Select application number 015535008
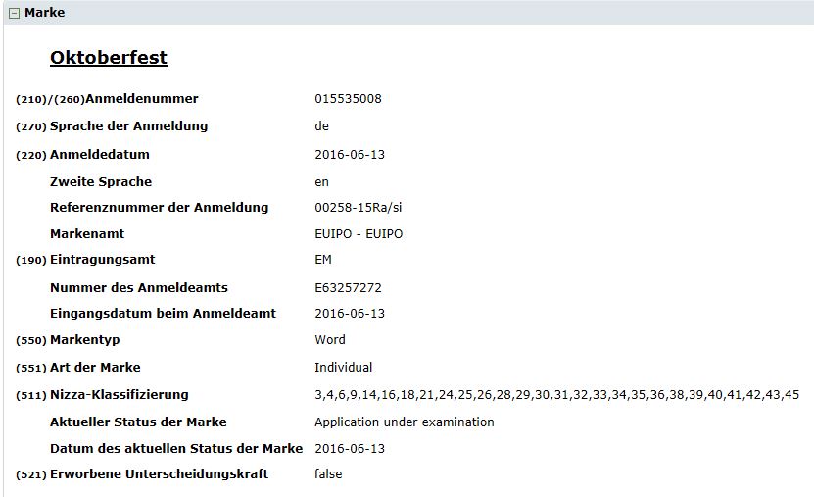The width and height of the screenshot is (814, 497). click(x=348, y=99)
